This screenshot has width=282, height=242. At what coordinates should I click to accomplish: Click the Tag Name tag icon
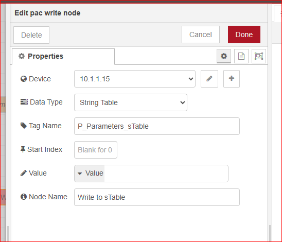click(24, 126)
